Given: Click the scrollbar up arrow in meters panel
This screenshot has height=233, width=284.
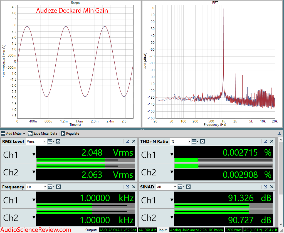Looking at the screenshot, I should tap(281, 140).
